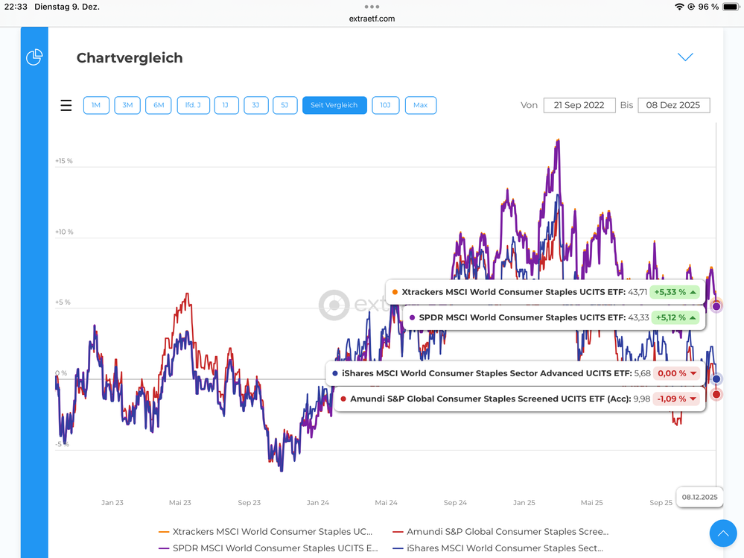The height and width of the screenshot is (558, 744).
Task: Open the Bis end date field
Action: 674,105
